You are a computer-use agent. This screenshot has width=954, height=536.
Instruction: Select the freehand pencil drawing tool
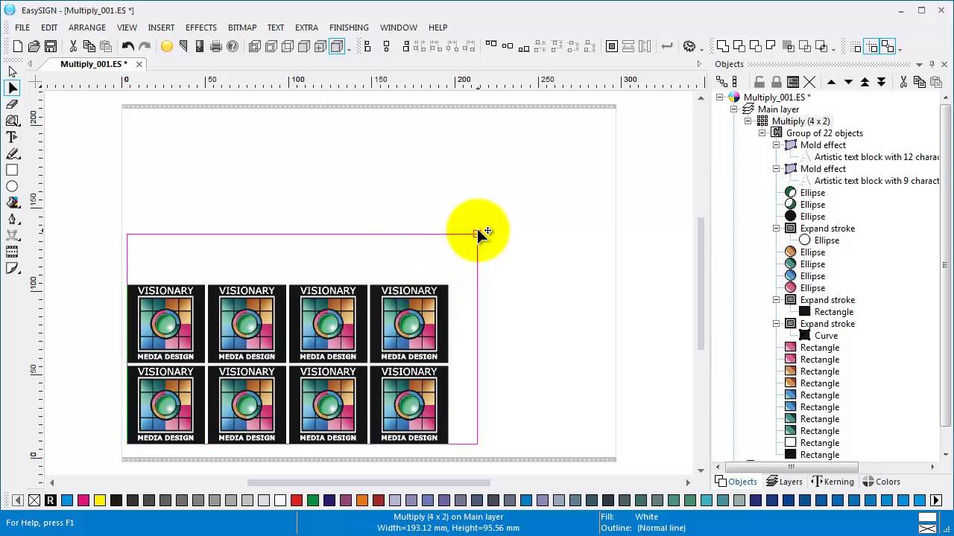click(x=12, y=153)
